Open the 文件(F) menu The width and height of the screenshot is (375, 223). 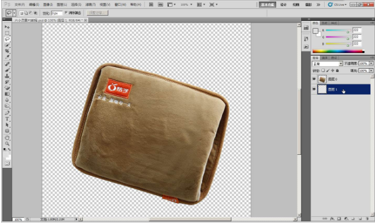(19, 5)
